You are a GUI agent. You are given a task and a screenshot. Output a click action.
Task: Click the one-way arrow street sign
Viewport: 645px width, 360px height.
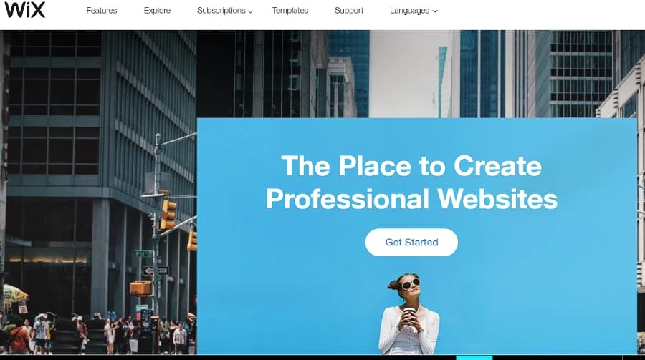[156, 271]
